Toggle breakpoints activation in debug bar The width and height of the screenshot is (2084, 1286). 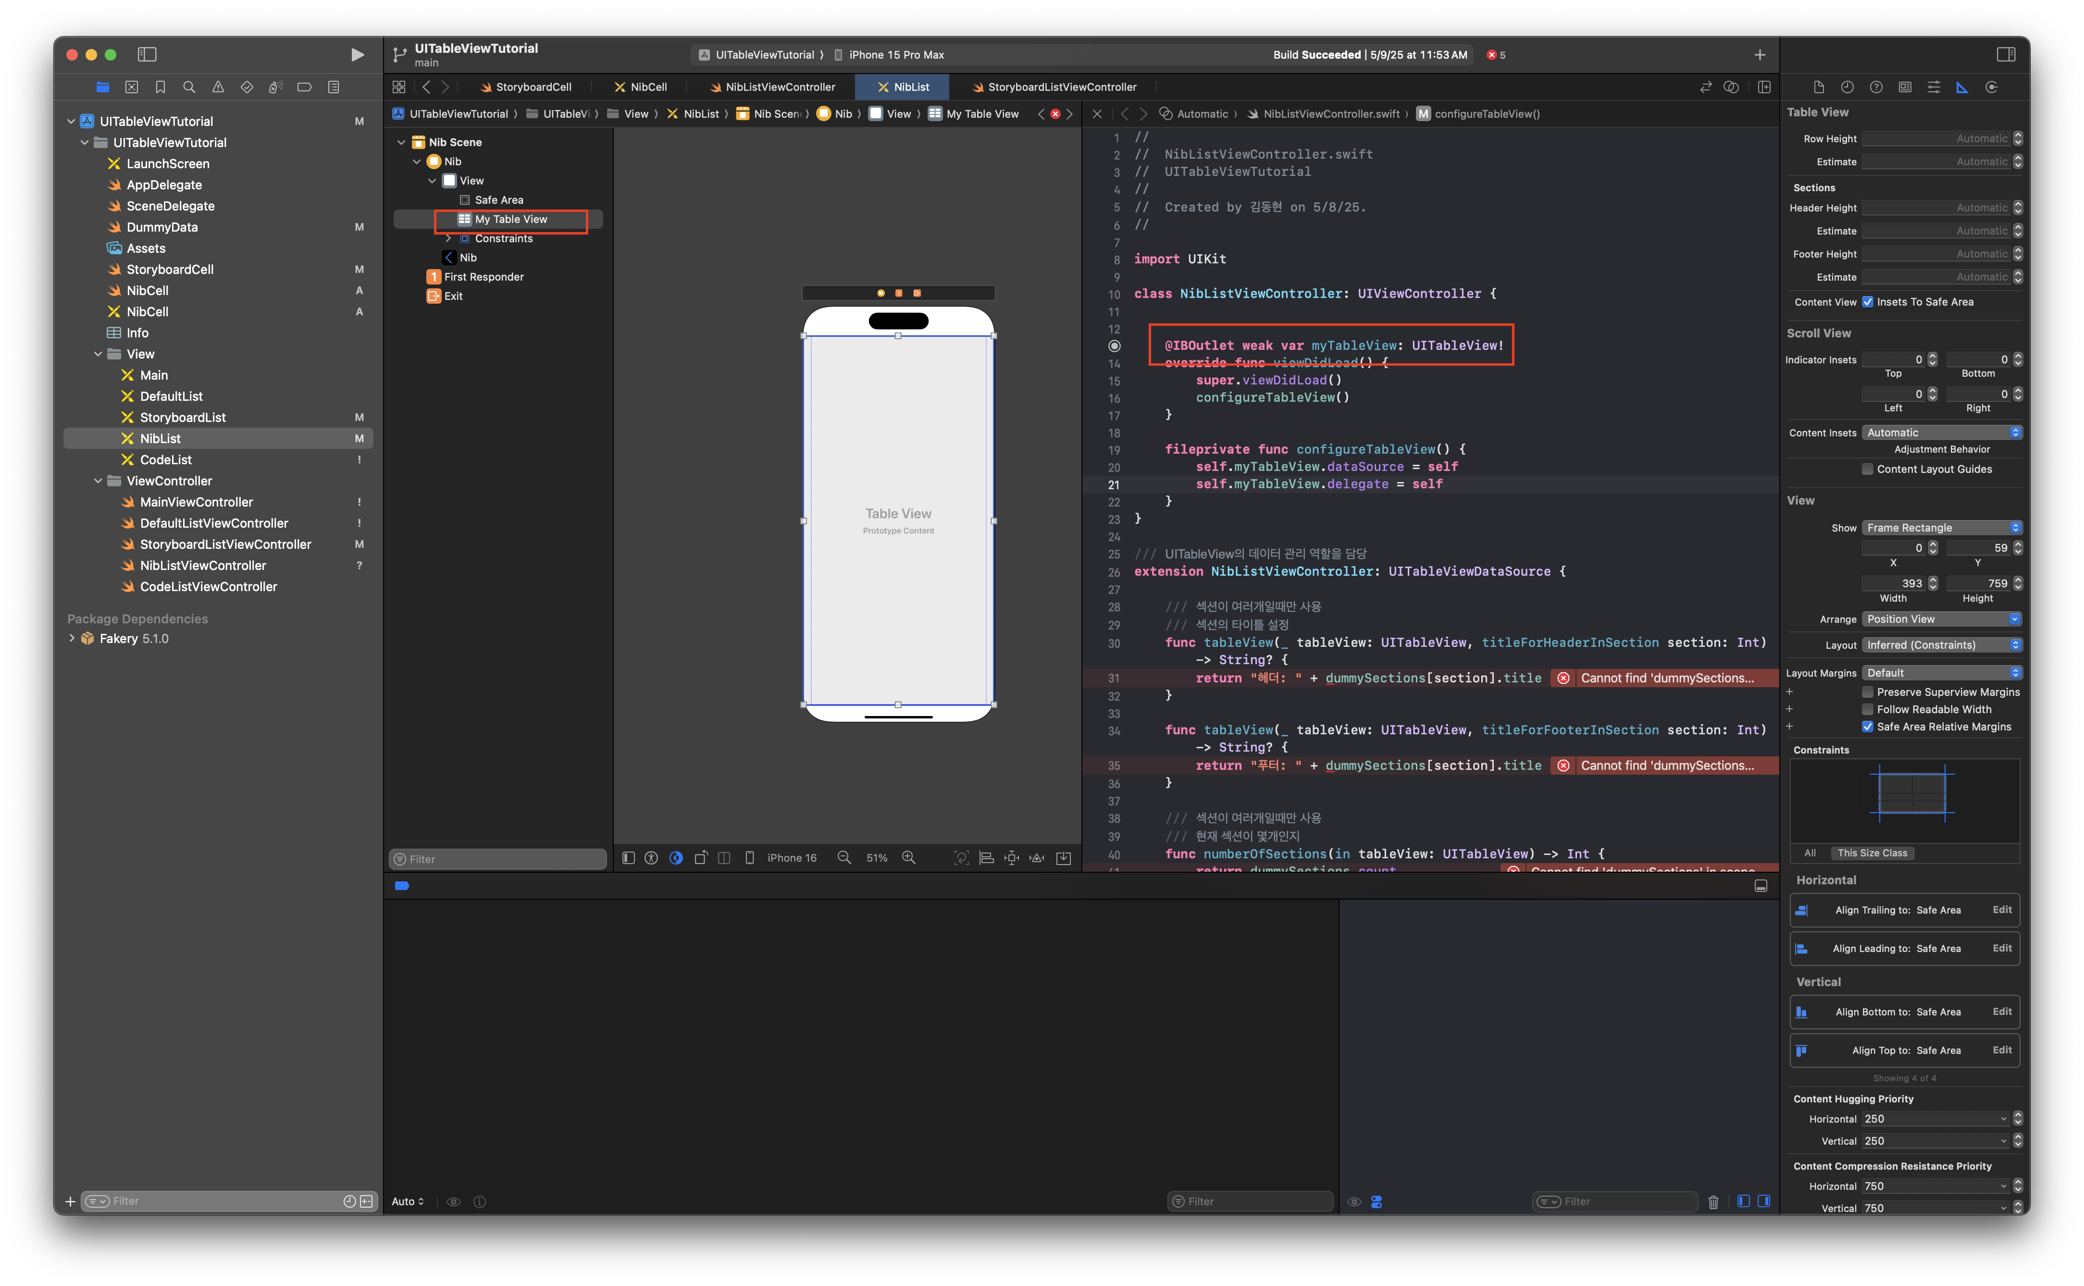401,885
